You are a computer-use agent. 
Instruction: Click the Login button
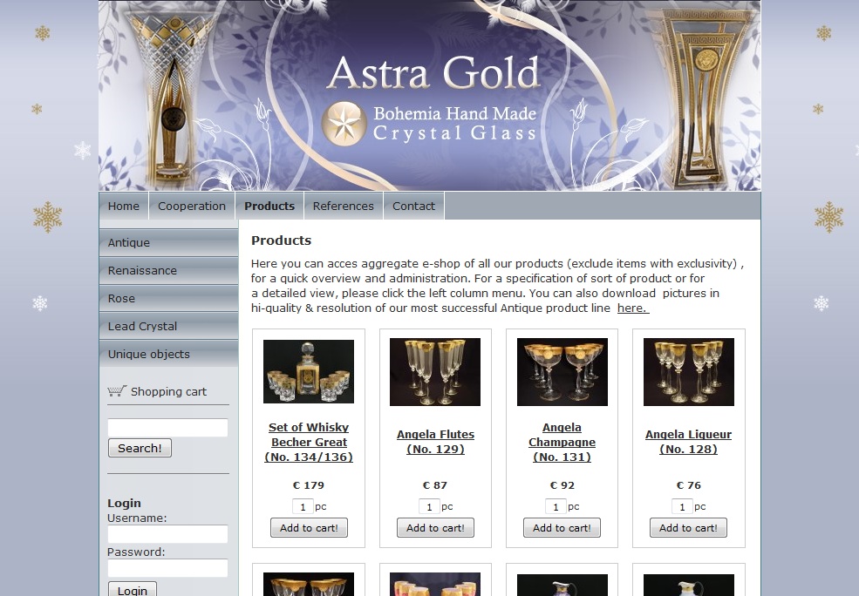(133, 589)
